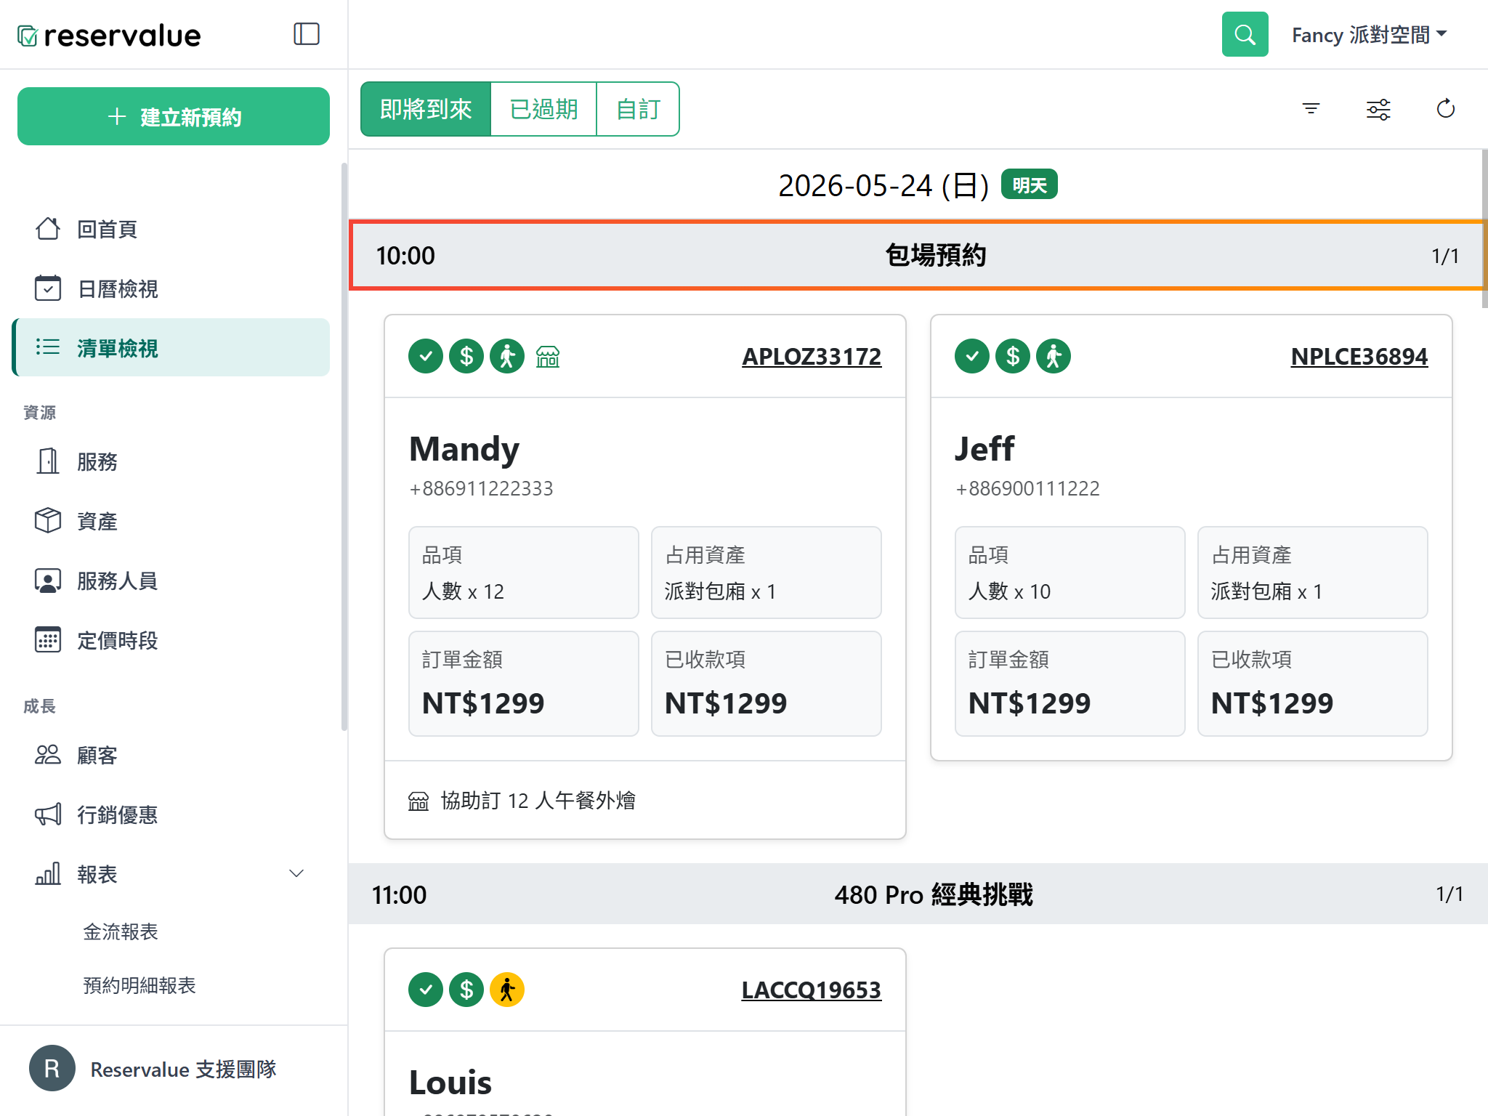Open 預約明細報表 submenu item

coord(139,985)
